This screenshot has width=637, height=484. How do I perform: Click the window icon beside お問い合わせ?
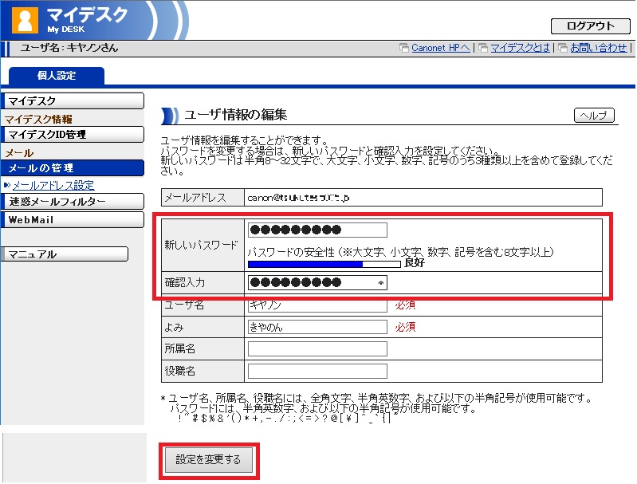tap(564, 48)
